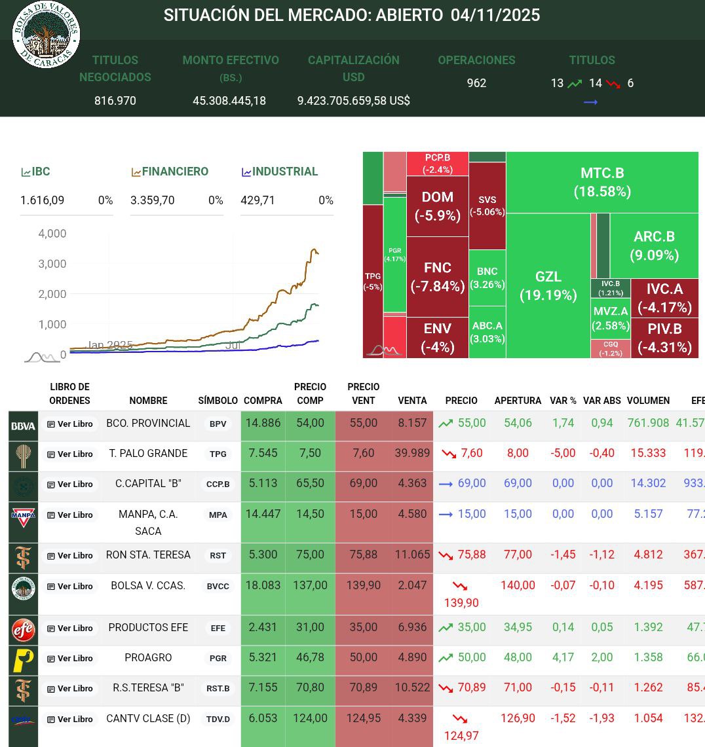This screenshot has height=747, width=705.
Task: Click the VAR % column header
Action: coord(563,401)
